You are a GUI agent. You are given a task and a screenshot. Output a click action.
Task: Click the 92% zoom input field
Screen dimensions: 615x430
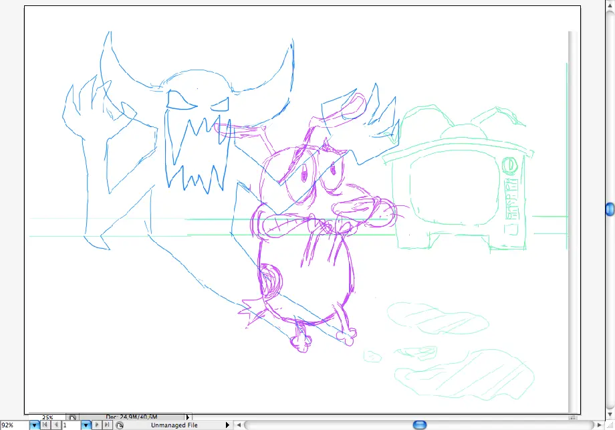coord(15,425)
